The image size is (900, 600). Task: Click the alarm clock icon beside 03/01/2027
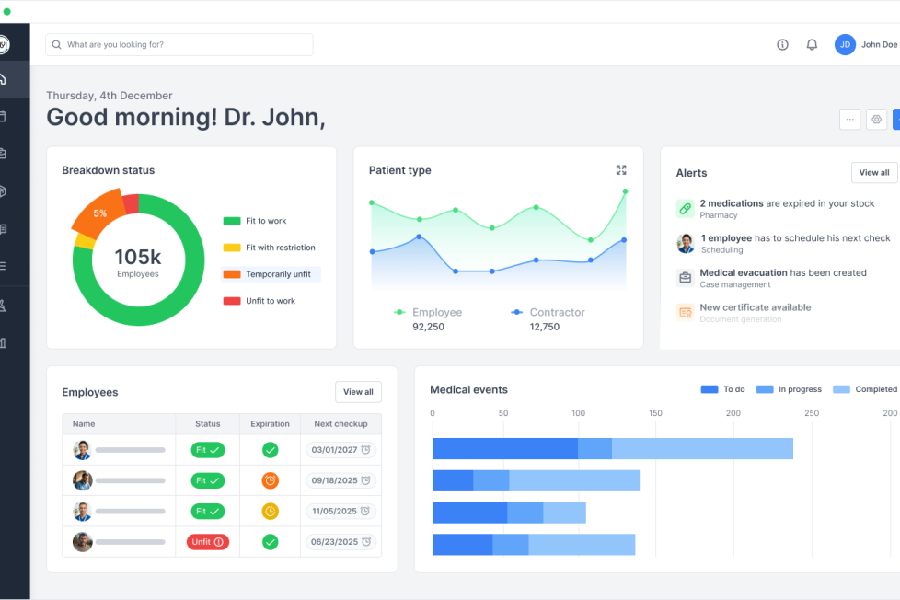[x=365, y=450]
